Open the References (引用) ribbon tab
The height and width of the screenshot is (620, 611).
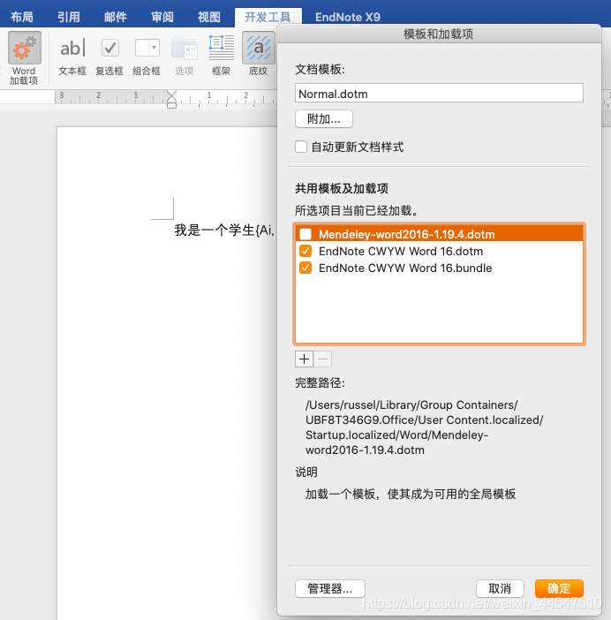coord(68,17)
